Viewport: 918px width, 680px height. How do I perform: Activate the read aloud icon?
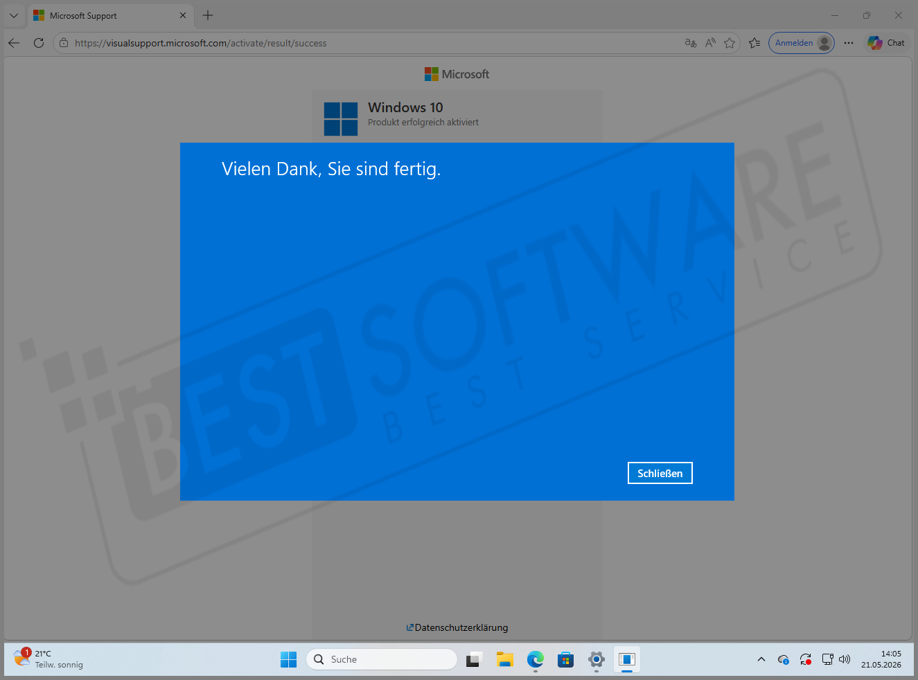coord(710,43)
